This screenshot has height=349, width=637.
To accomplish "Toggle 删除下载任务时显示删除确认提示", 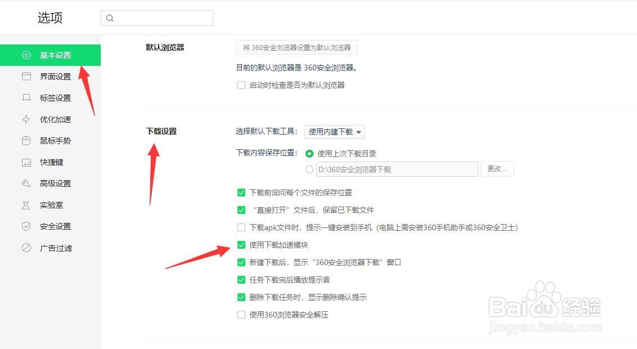I will tap(241, 297).
